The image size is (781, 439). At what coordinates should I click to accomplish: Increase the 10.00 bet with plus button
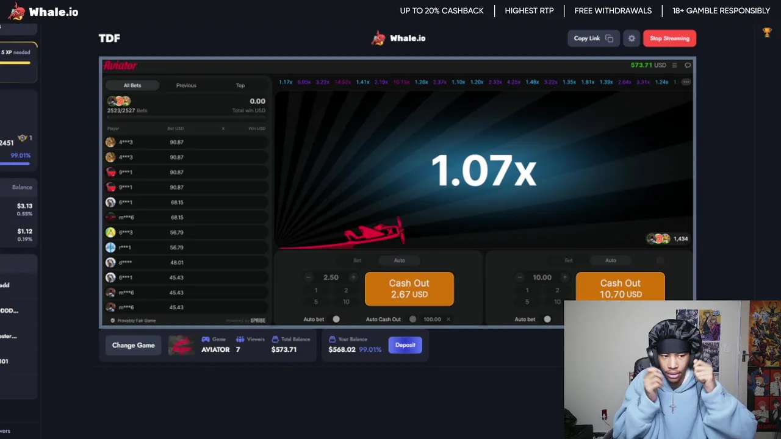(x=564, y=277)
